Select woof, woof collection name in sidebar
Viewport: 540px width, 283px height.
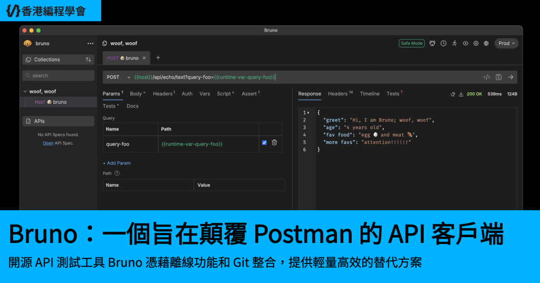[x=43, y=91]
